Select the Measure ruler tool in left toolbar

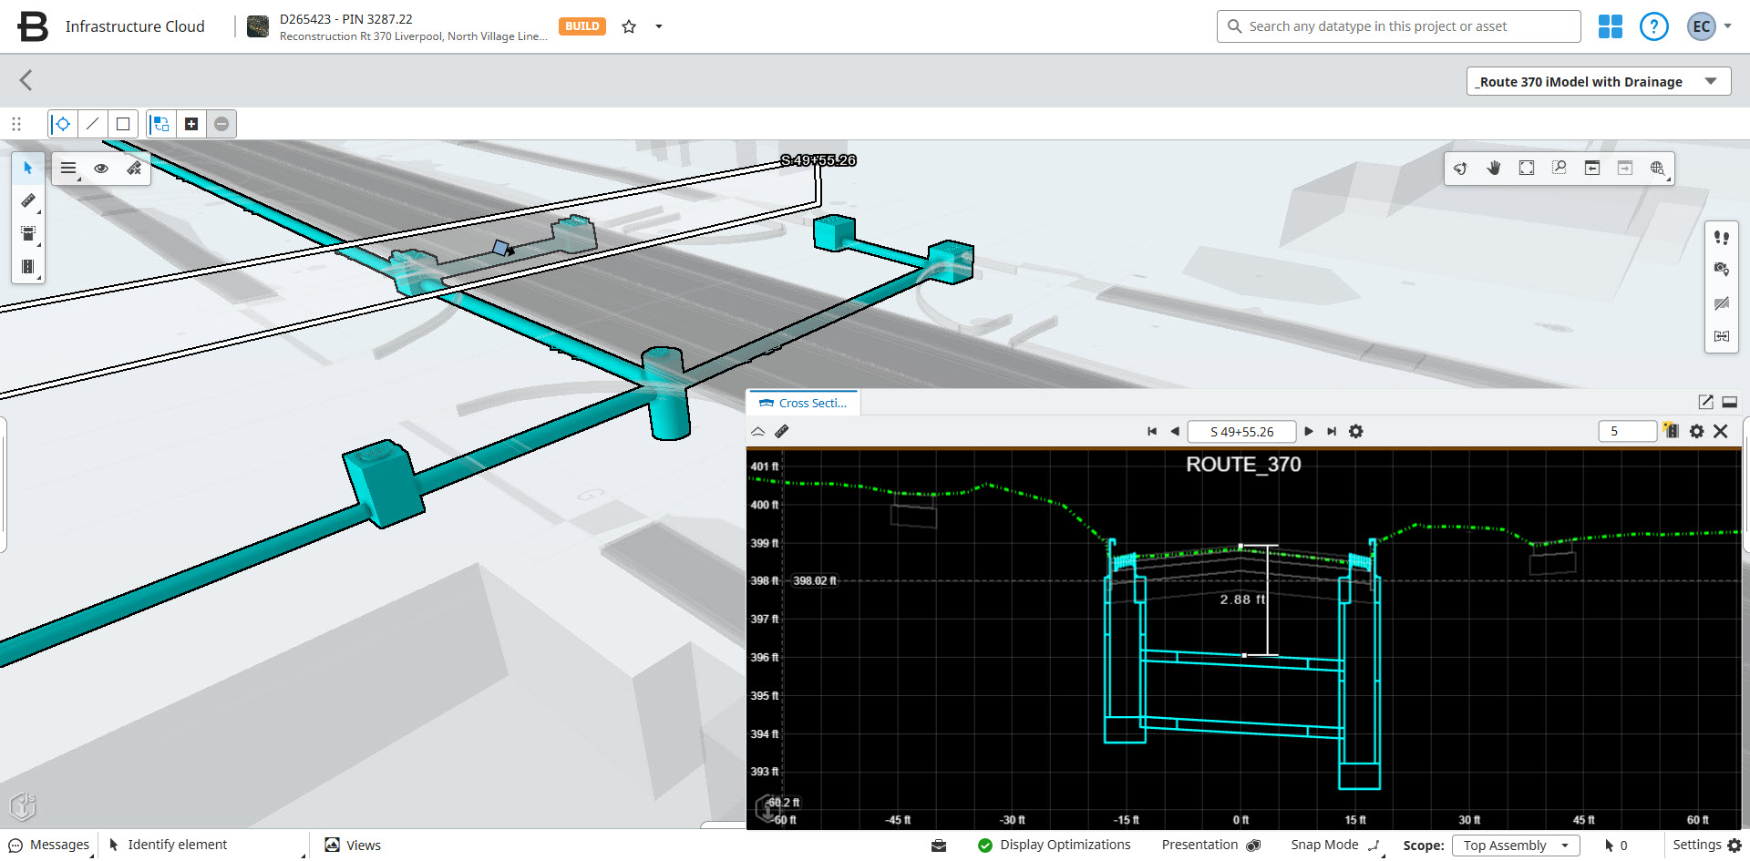tap(28, 200)
